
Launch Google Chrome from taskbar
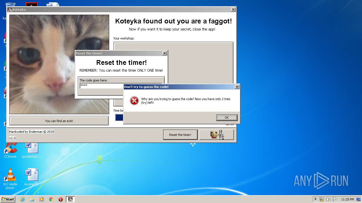51,199
